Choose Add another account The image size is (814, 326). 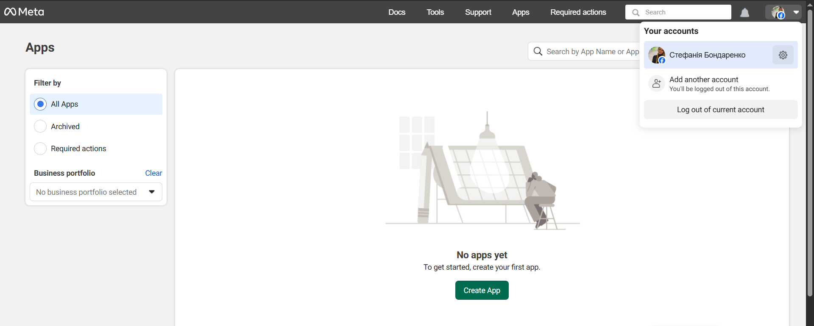click(721, 83)
